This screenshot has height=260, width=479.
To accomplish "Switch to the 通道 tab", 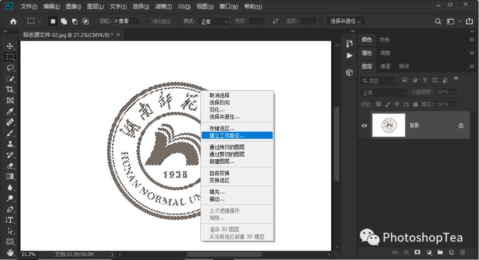I will 385,66.
